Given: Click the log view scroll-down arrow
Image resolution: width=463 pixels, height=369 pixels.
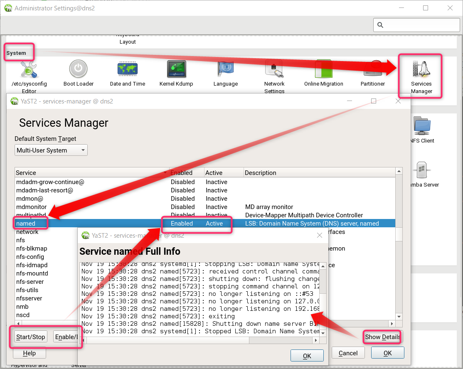Looking at the screenshot, I should (323, 333).
